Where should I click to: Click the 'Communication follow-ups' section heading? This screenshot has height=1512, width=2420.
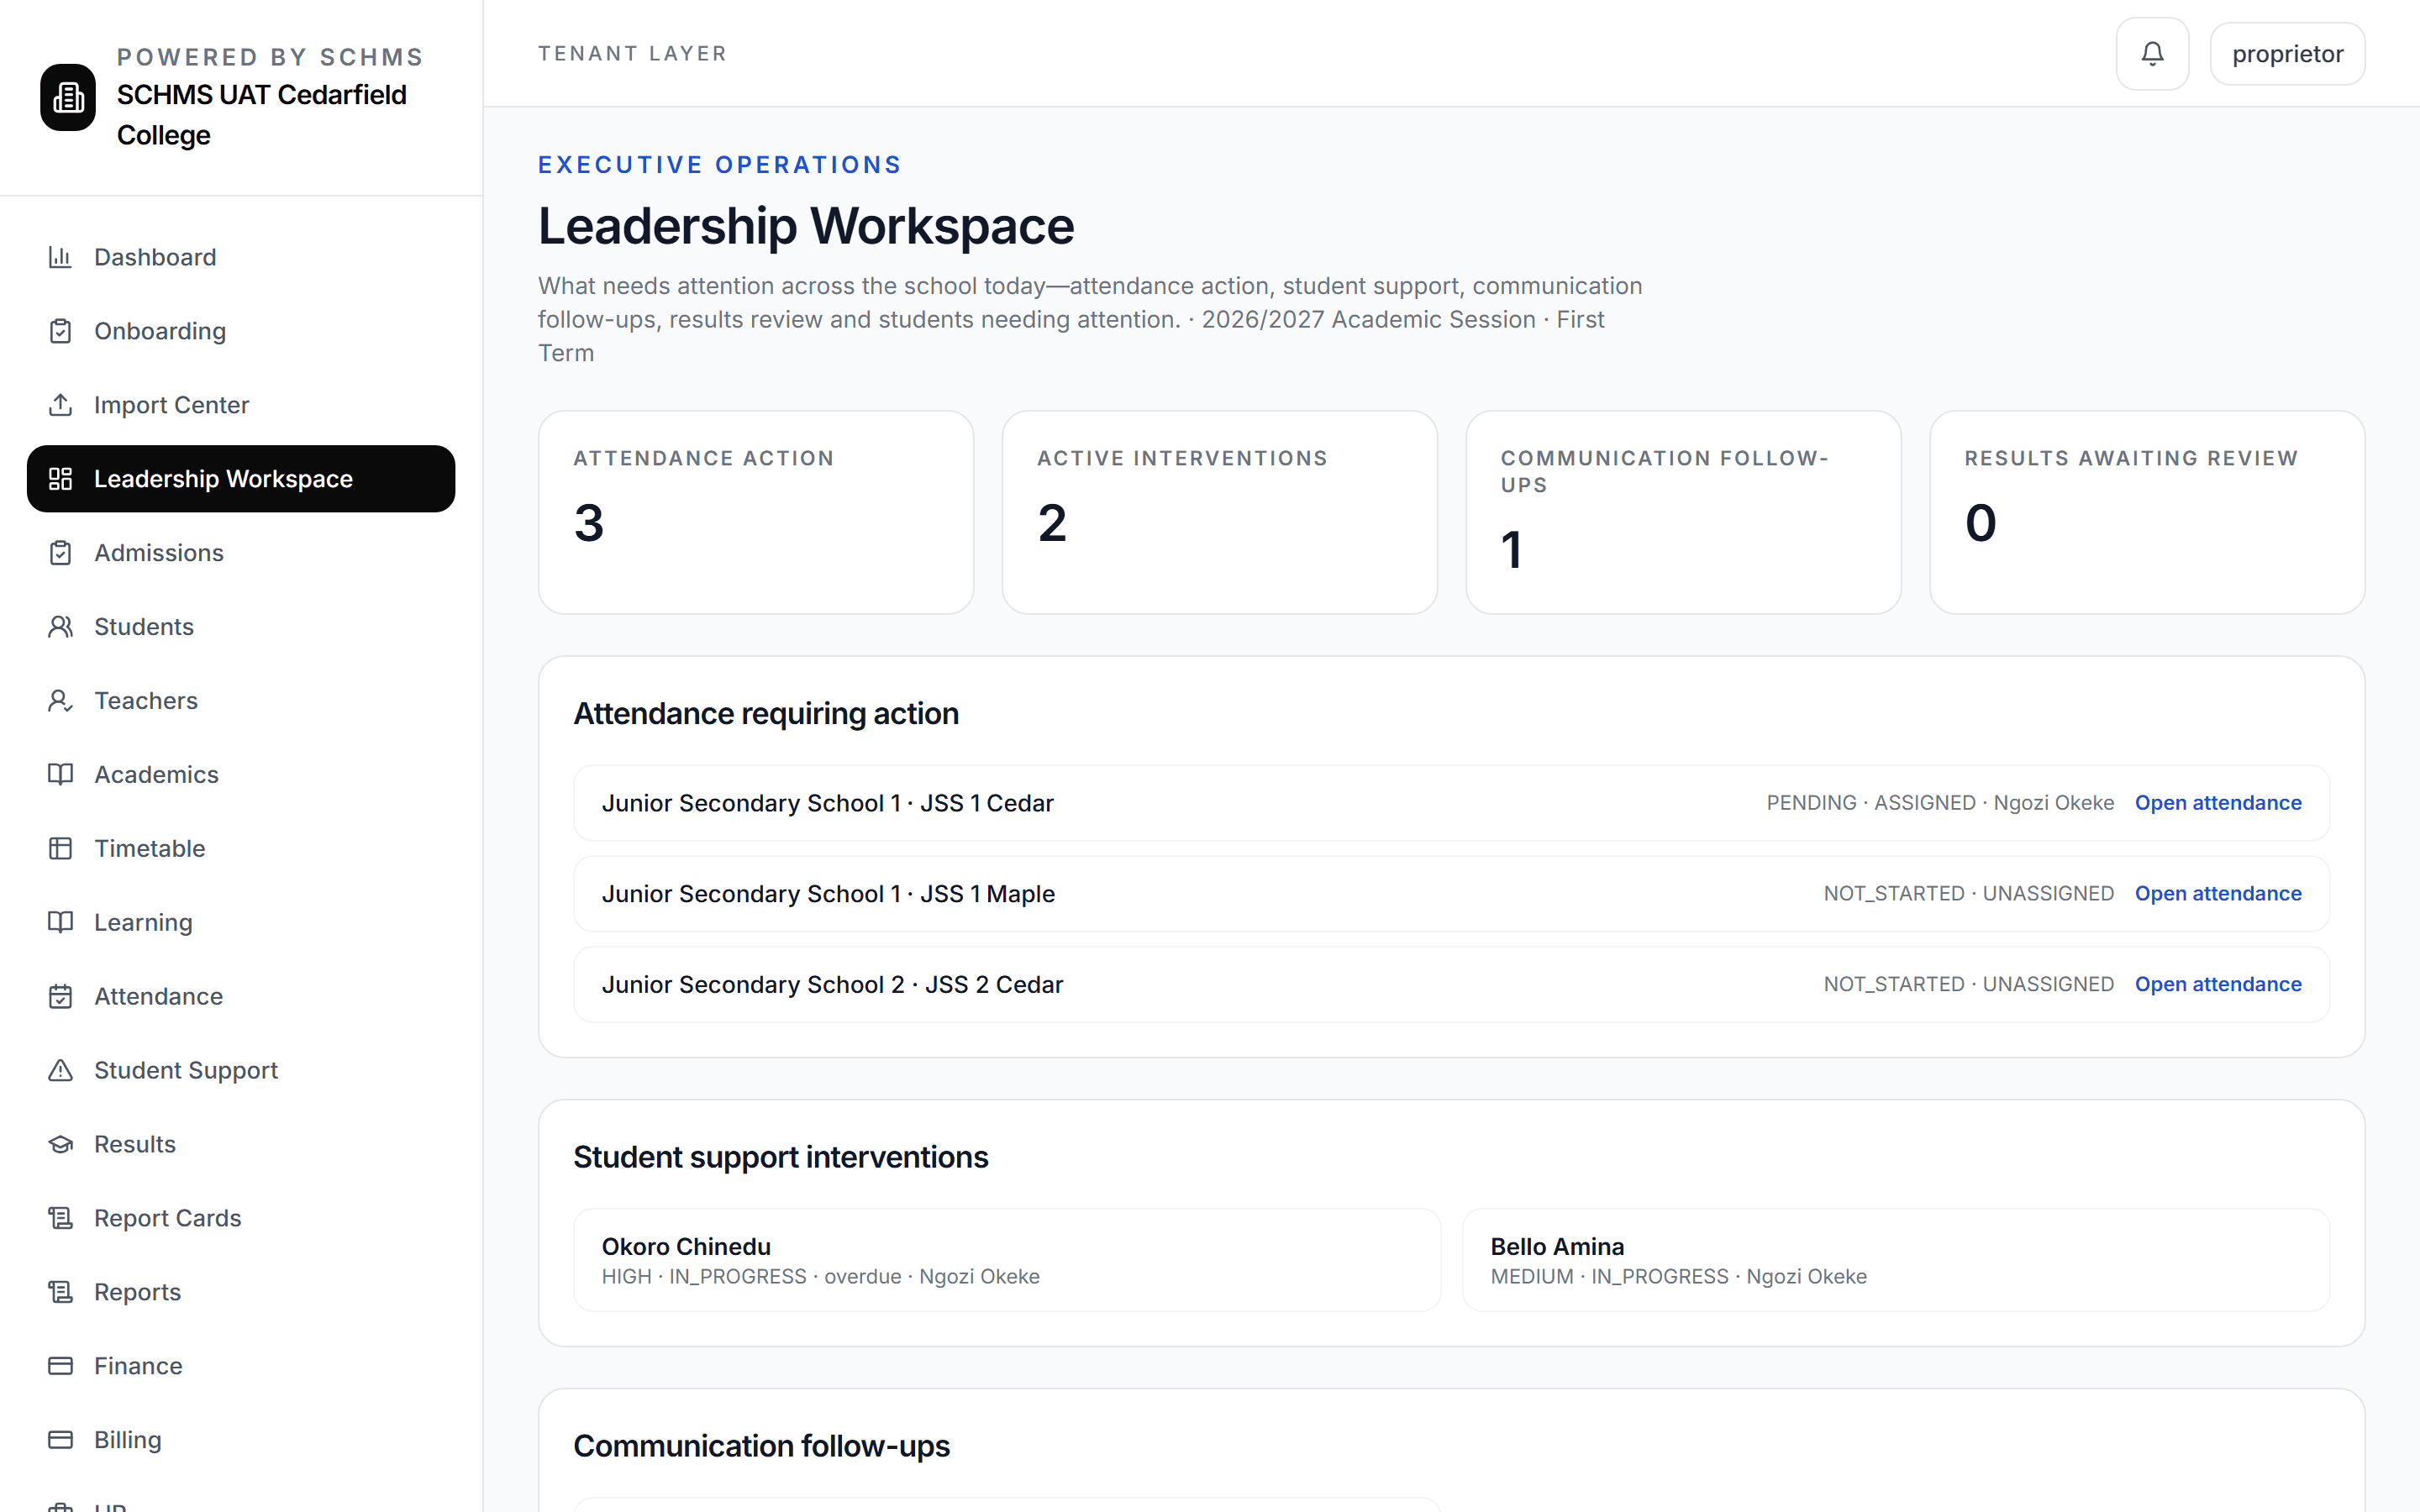[761, 1446]
